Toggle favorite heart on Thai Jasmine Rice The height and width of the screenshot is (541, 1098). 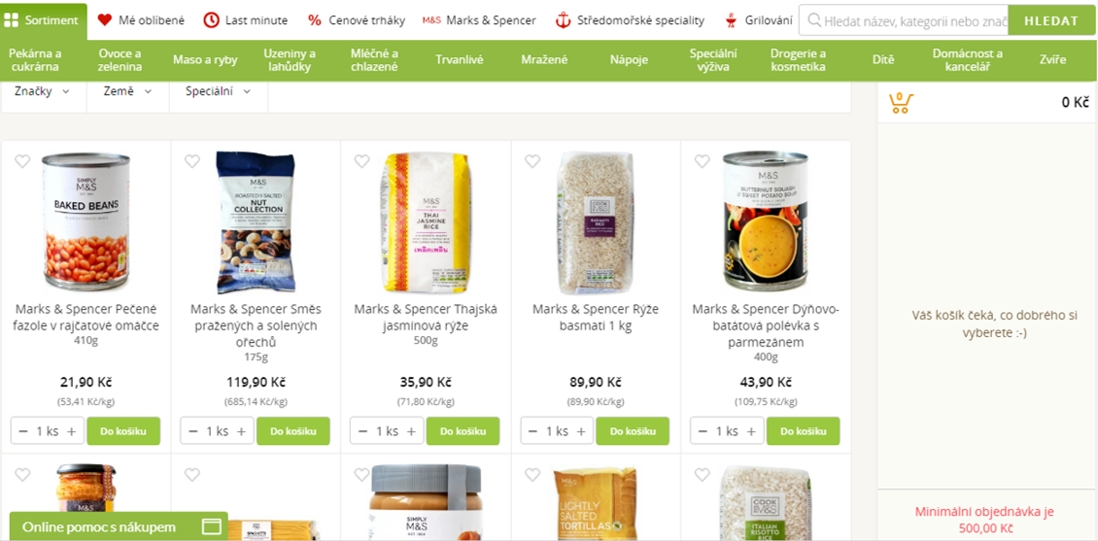pyautogui.click(x=361, y=161)
